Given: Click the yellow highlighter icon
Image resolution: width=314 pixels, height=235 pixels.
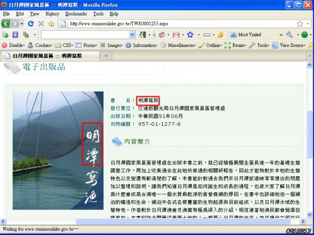Looking at the screenshot, I should point(220,35).
